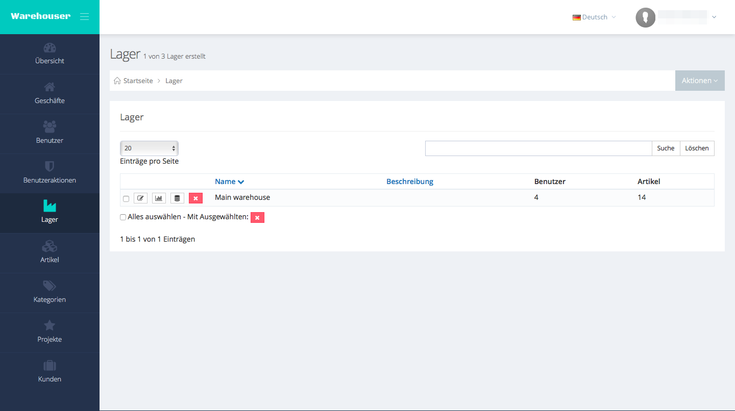Click the user avatar icon in header
The height and width of the screenshot is (411, 735).
click(x=645, y=17)
